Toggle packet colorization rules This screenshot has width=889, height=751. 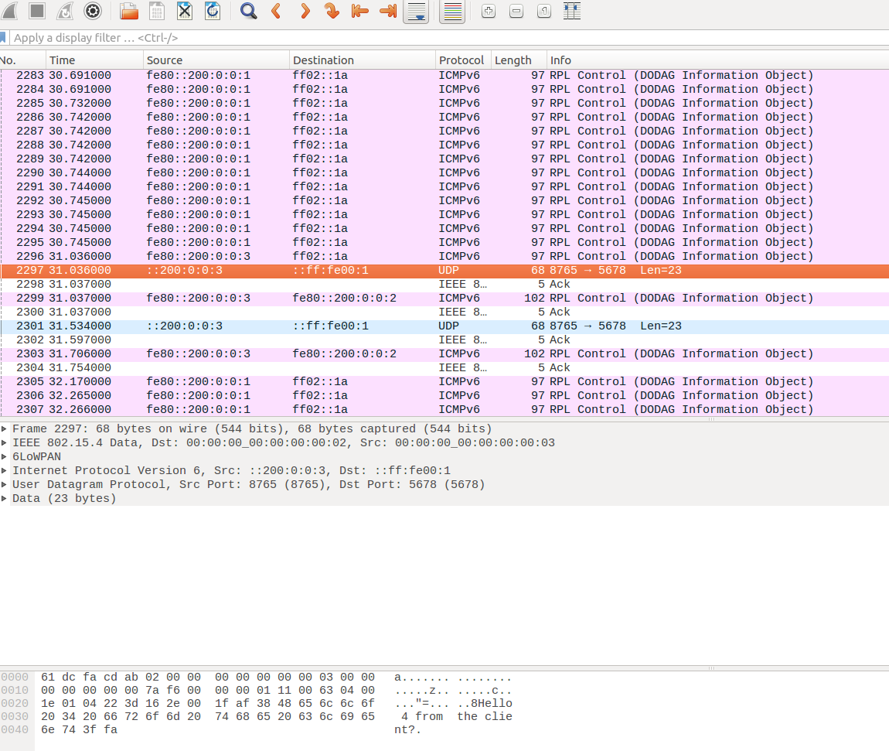452,11
